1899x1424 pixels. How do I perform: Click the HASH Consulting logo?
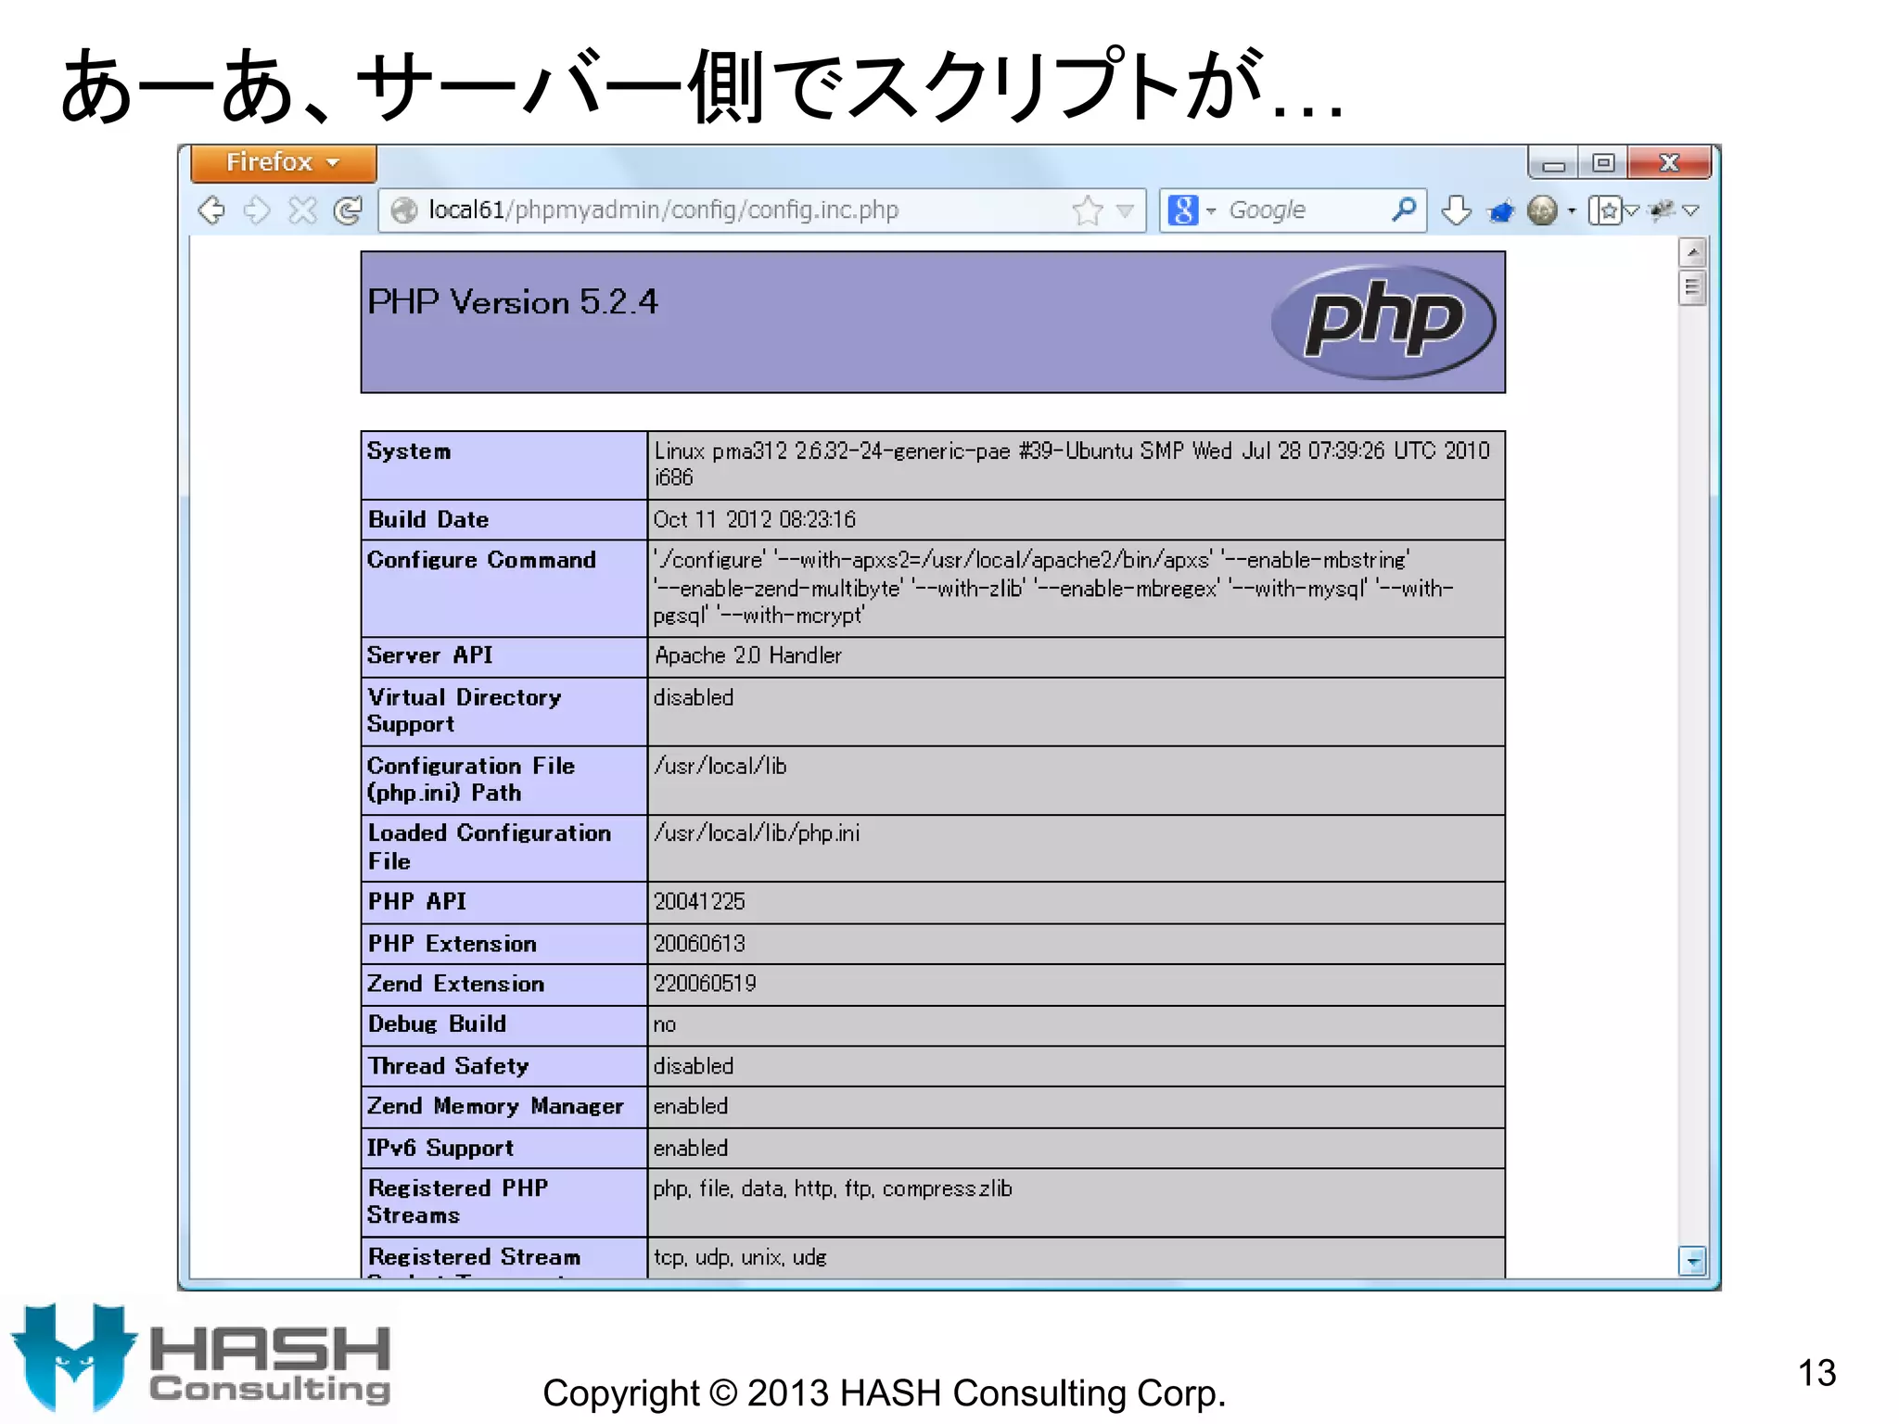[201, 1358]
